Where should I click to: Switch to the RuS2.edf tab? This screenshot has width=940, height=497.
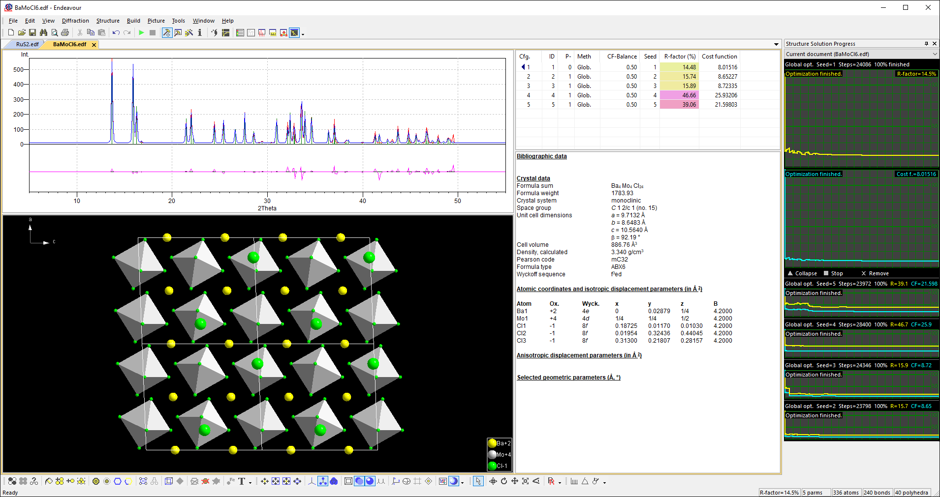[27, 44]
